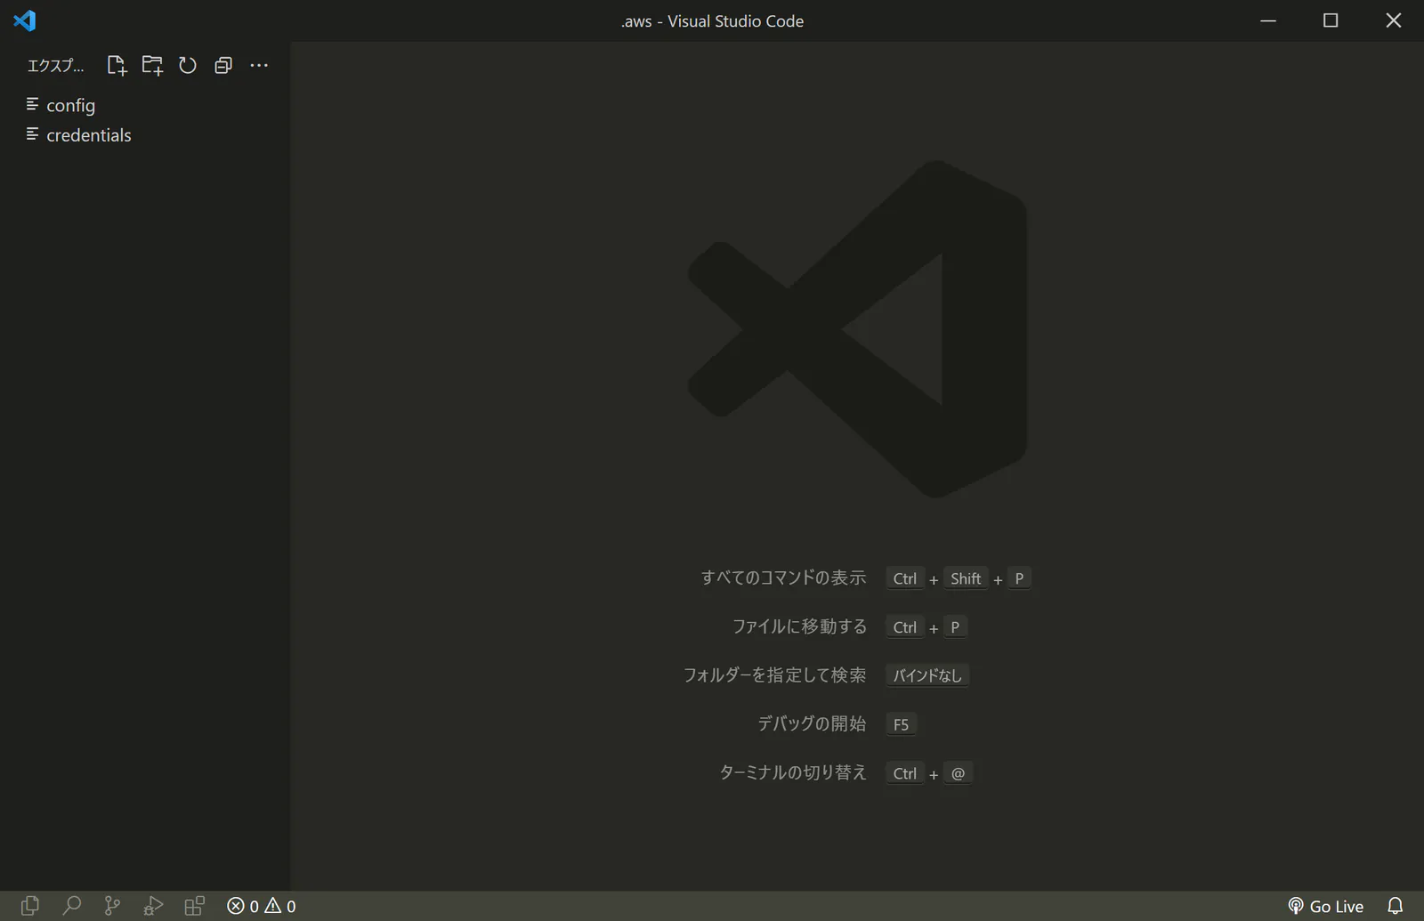The height and width of the screenshot is (921, 1424).
Task: Click the errors count indicator
Action: click(243, 906)
